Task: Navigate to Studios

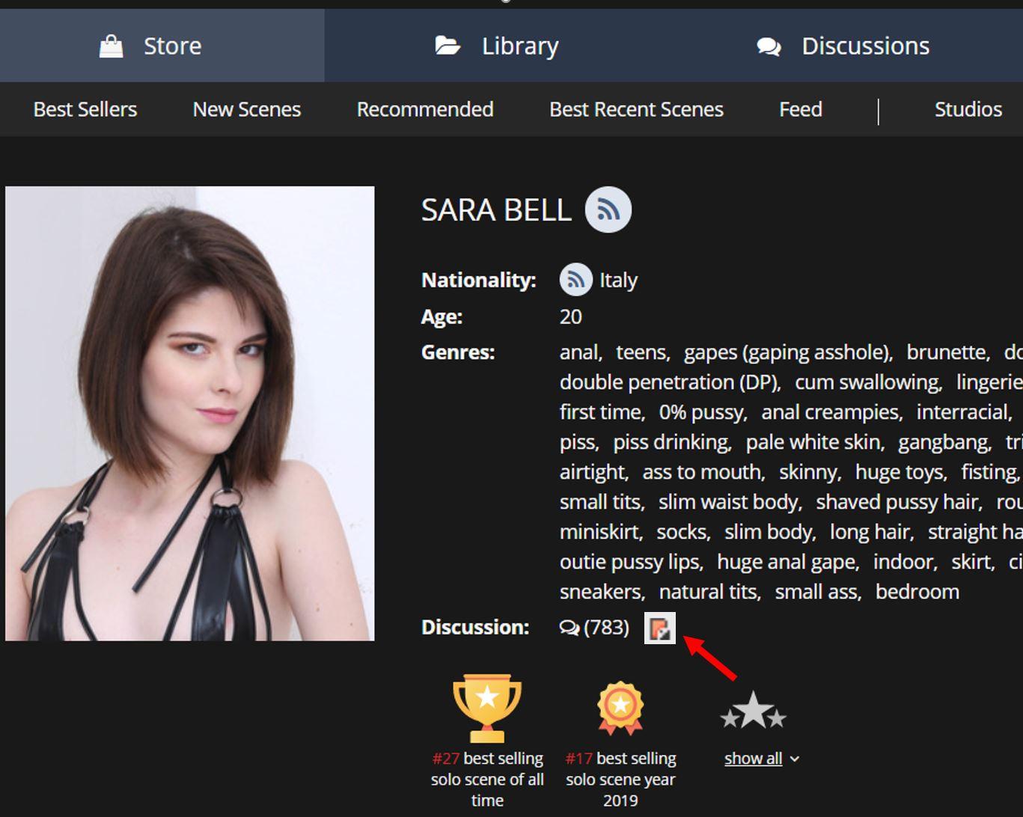Action: click(x=968, y=109)
